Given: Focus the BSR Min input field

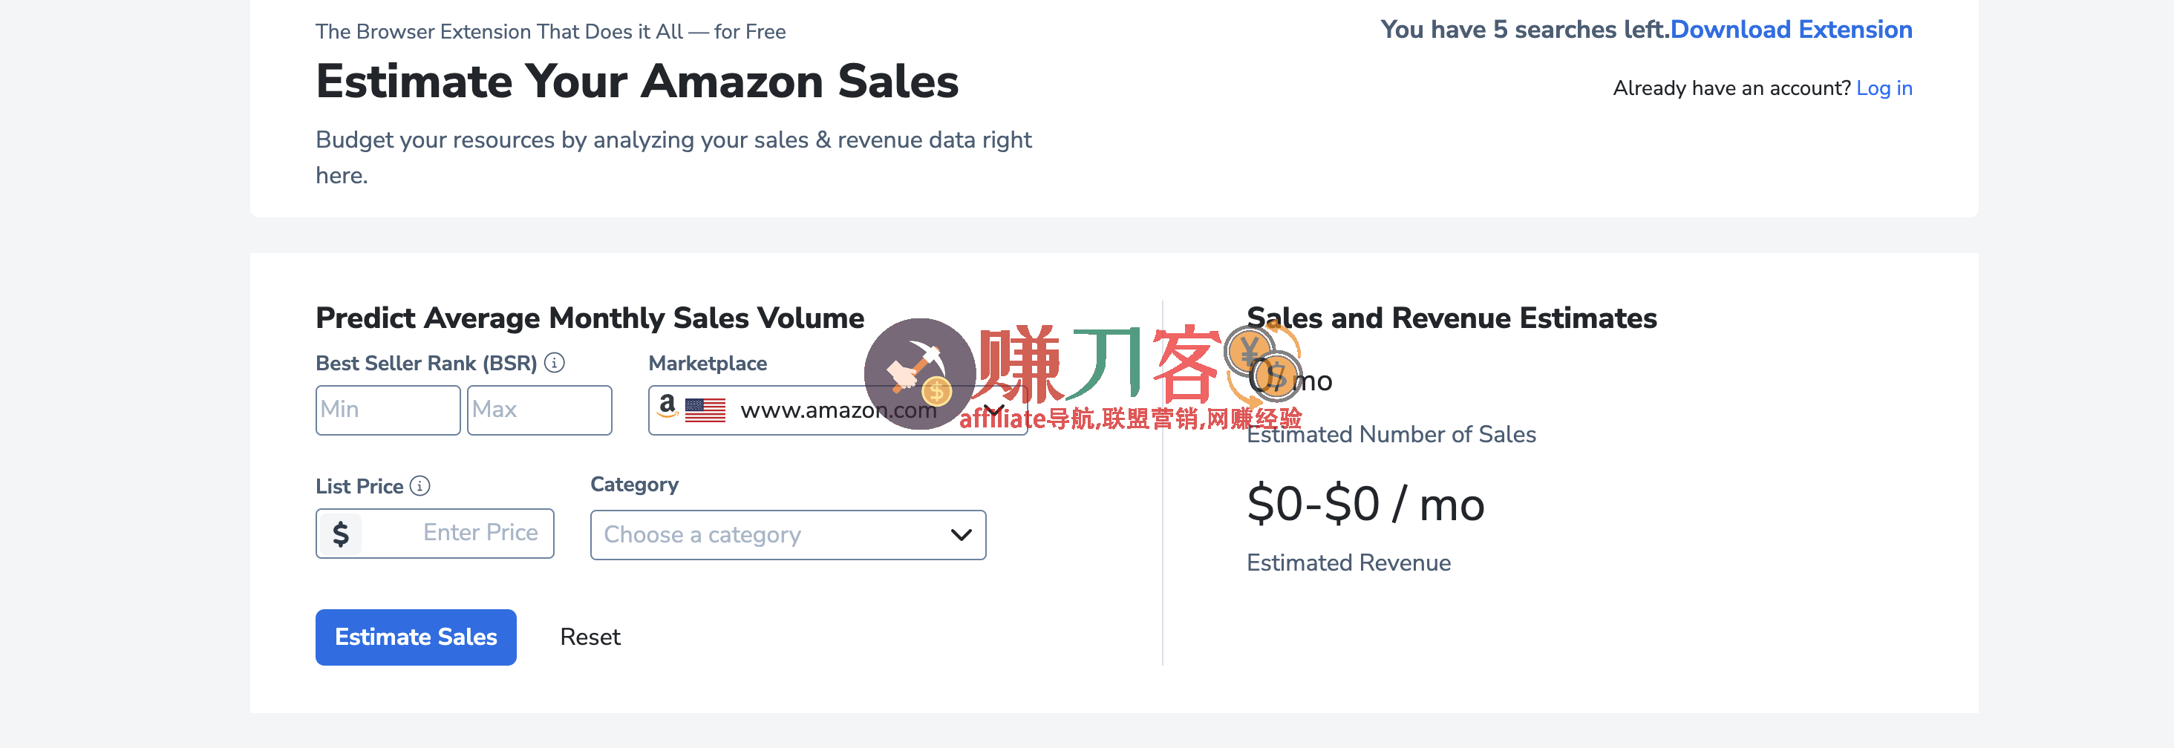Looking at the screenshot, I should (388, 410).
